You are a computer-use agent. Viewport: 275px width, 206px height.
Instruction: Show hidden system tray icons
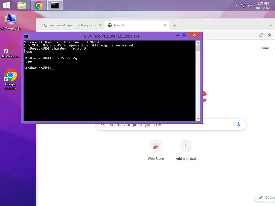coord(237,6)
